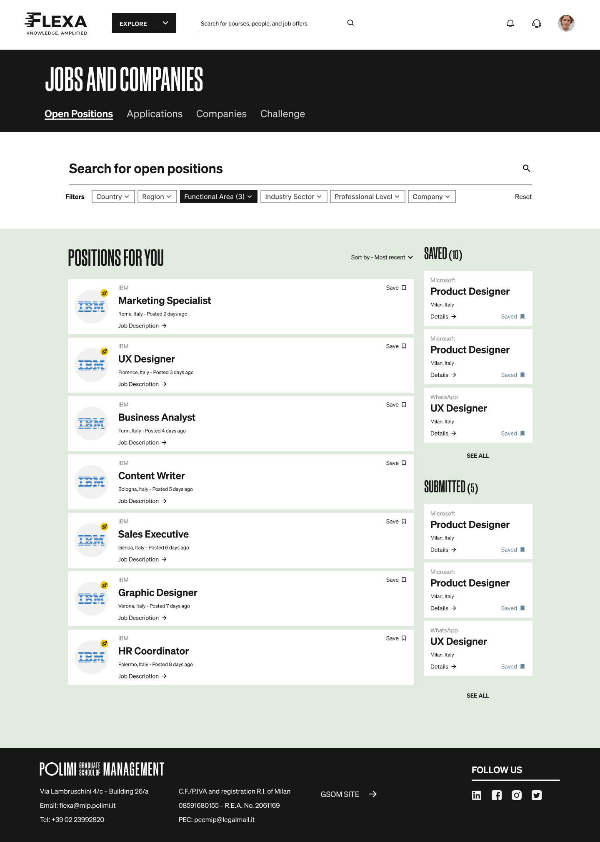Open the Sort by - Most recent dropdown
This screenshot has width=600, height=842.
382,257
